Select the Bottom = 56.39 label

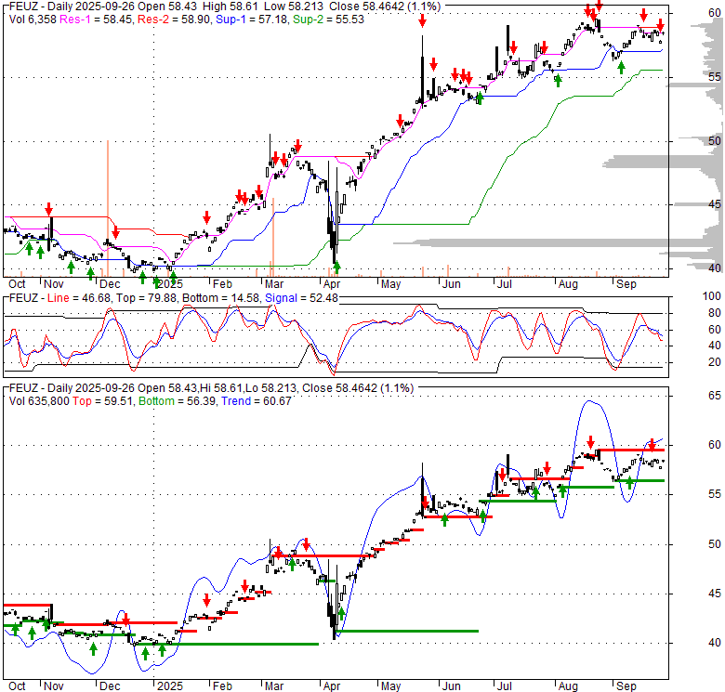(x=178, y=401)
